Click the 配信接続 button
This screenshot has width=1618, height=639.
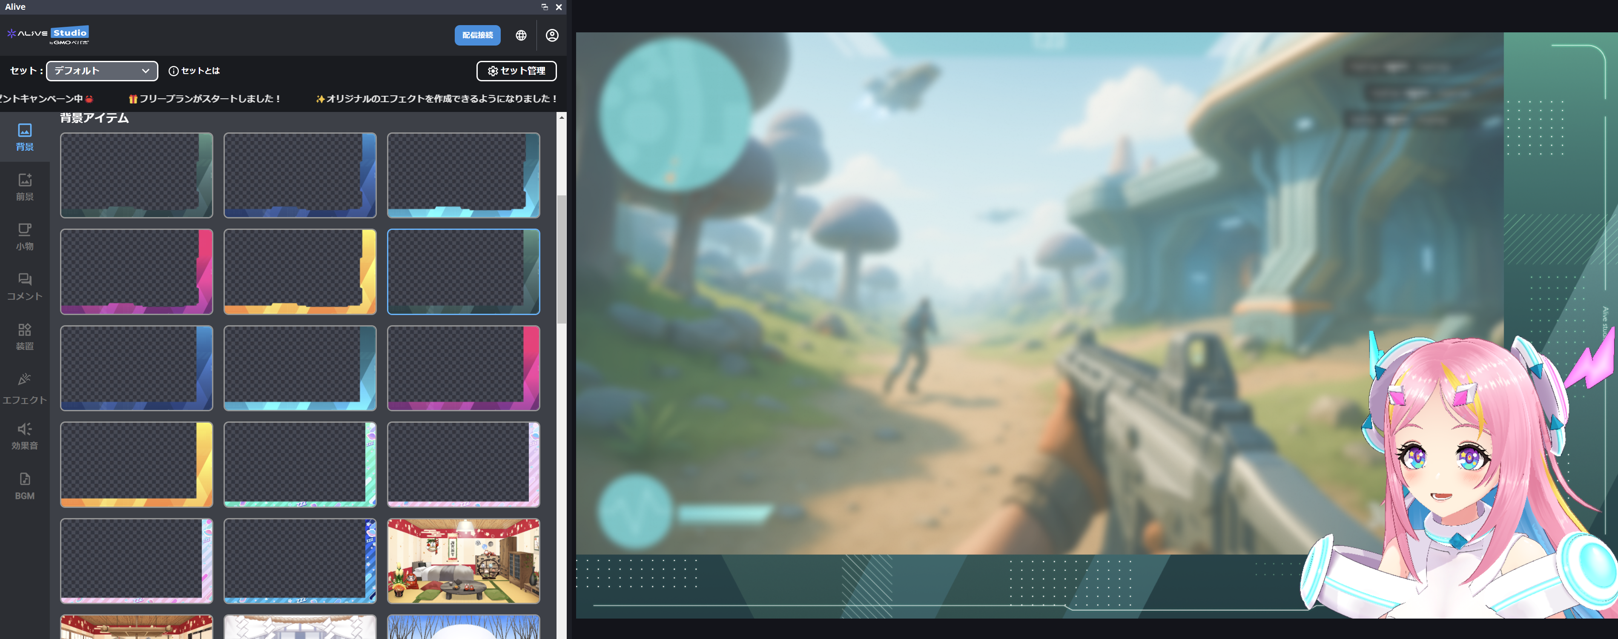tap(477, 35)
